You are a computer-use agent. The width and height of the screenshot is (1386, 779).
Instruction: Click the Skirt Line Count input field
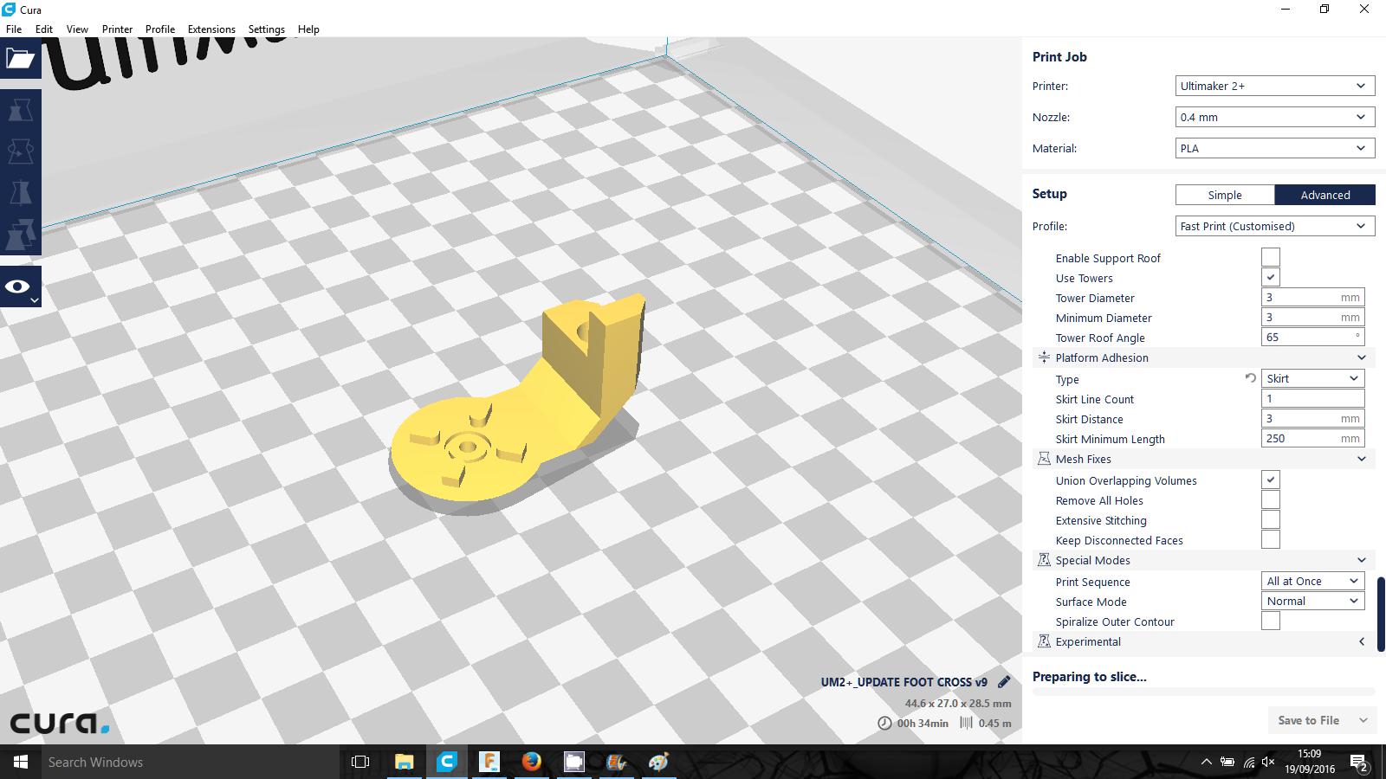tap(1312, 399)
